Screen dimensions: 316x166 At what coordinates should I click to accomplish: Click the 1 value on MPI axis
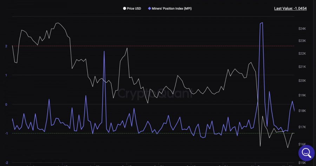coord(6,75)
